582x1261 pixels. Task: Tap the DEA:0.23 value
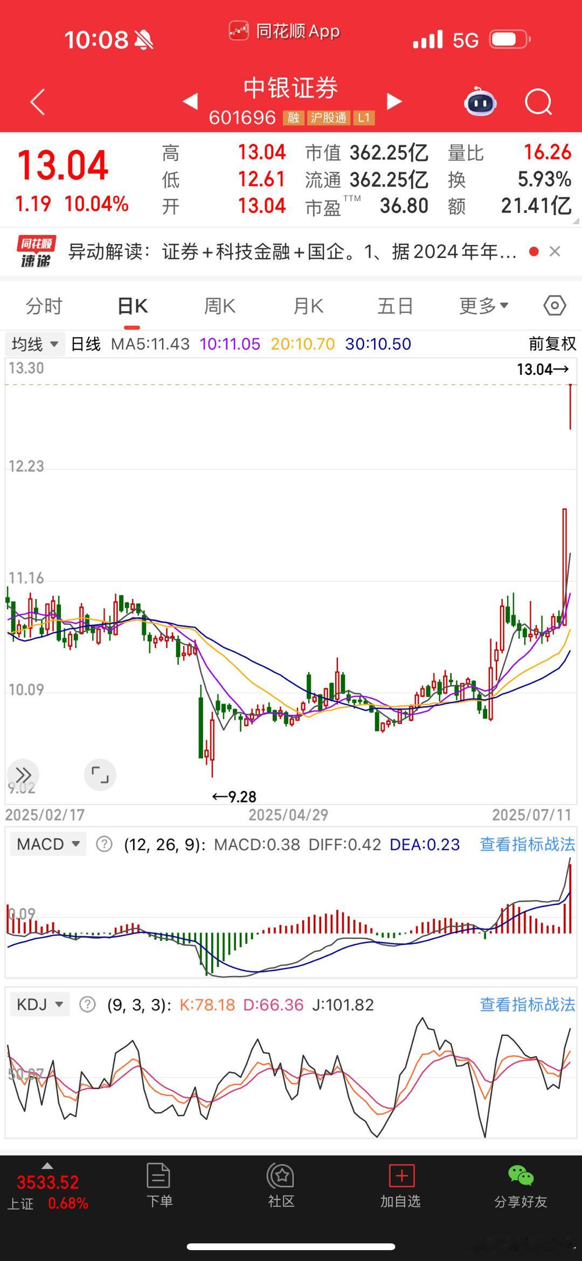pos(425,844)
